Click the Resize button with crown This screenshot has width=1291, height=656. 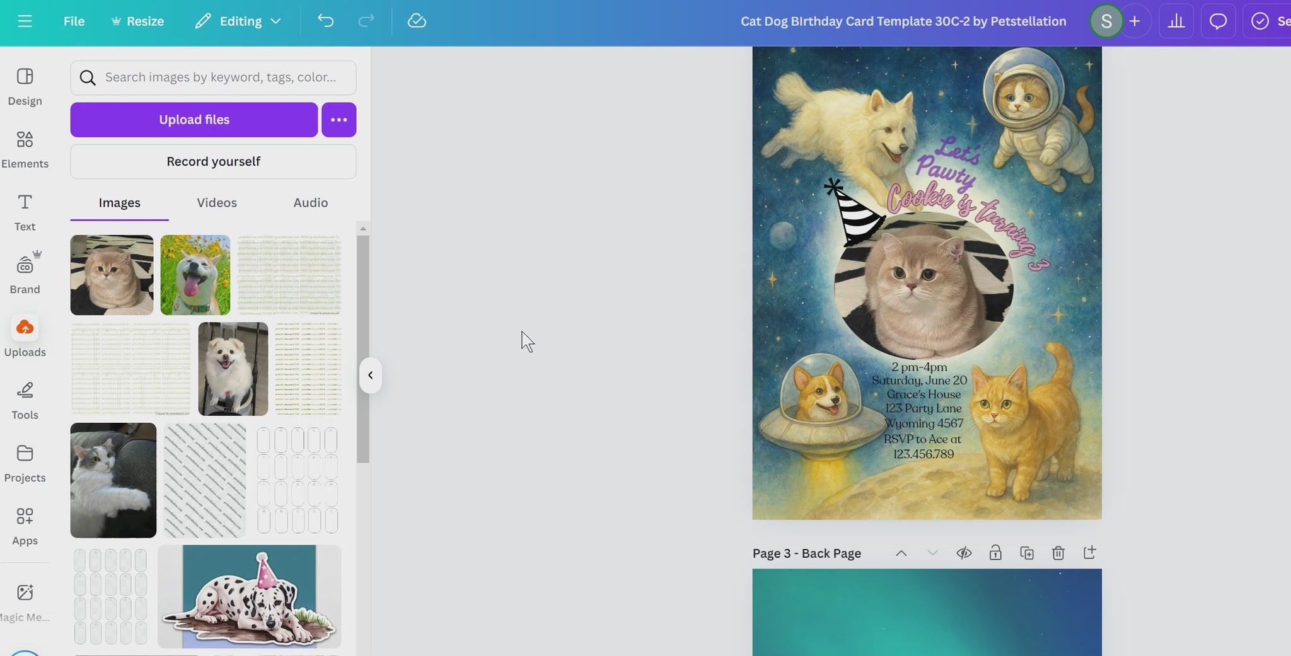pos(137,21)
